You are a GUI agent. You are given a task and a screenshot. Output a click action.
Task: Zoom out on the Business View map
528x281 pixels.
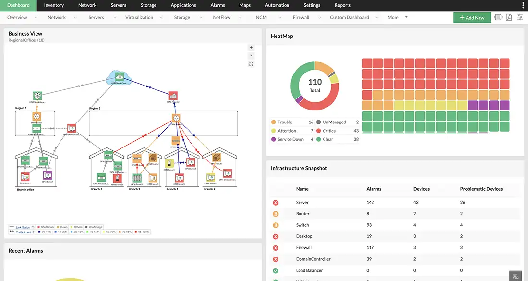coord(251,55)
